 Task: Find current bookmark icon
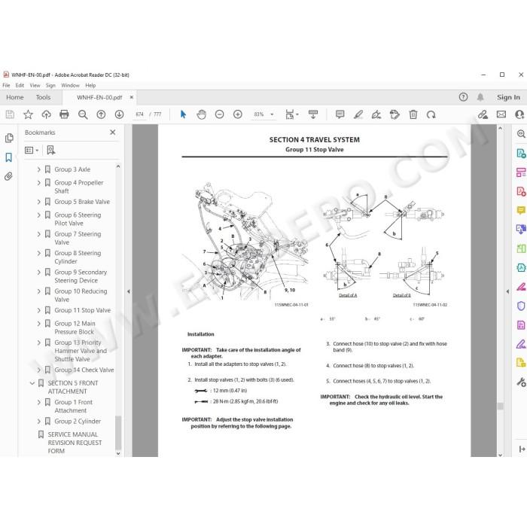pyautogui.click(x=50, y=150)
